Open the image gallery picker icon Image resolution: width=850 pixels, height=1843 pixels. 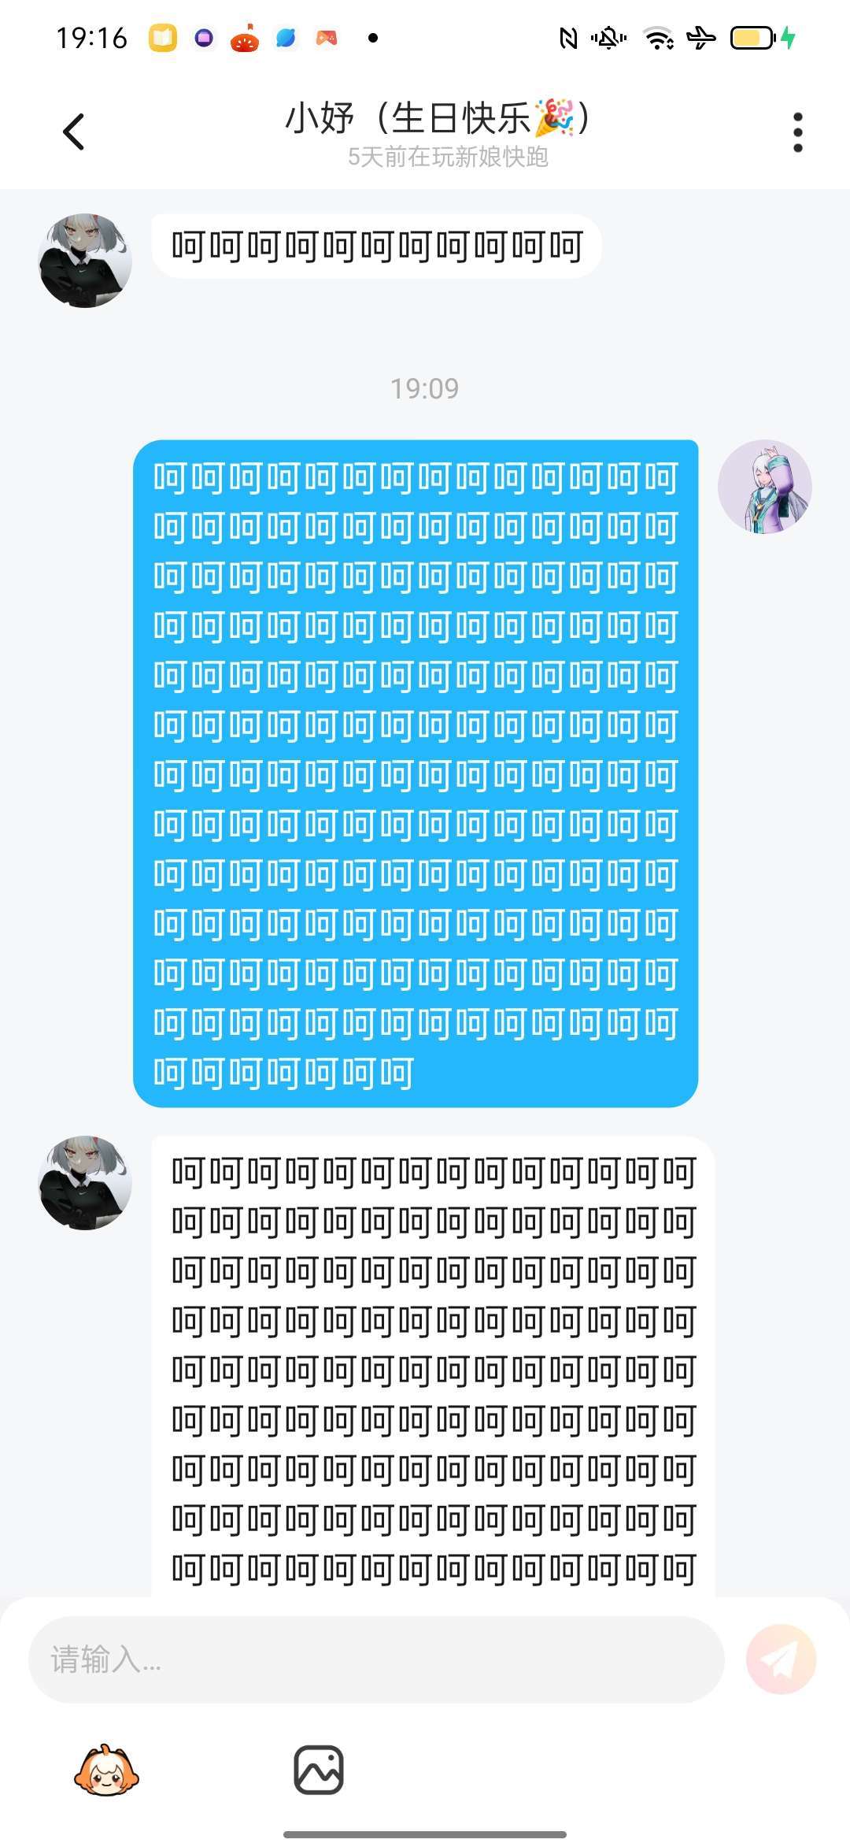click(319, 1770)
